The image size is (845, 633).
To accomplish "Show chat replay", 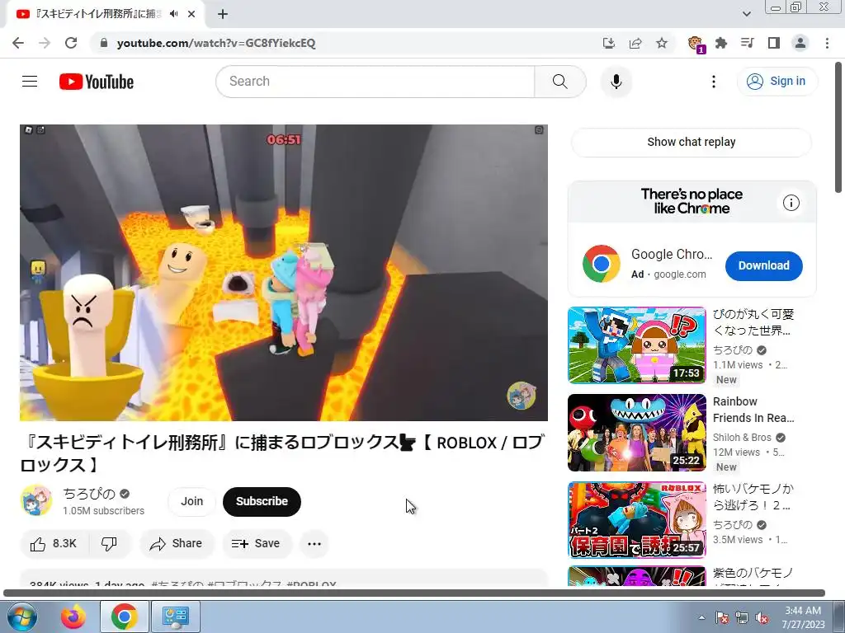I will (691, 142).
